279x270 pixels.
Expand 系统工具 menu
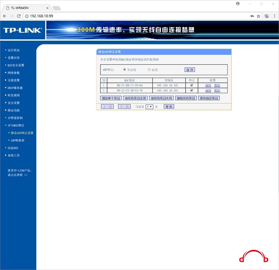pyautogui.click(x=14, y=155)
